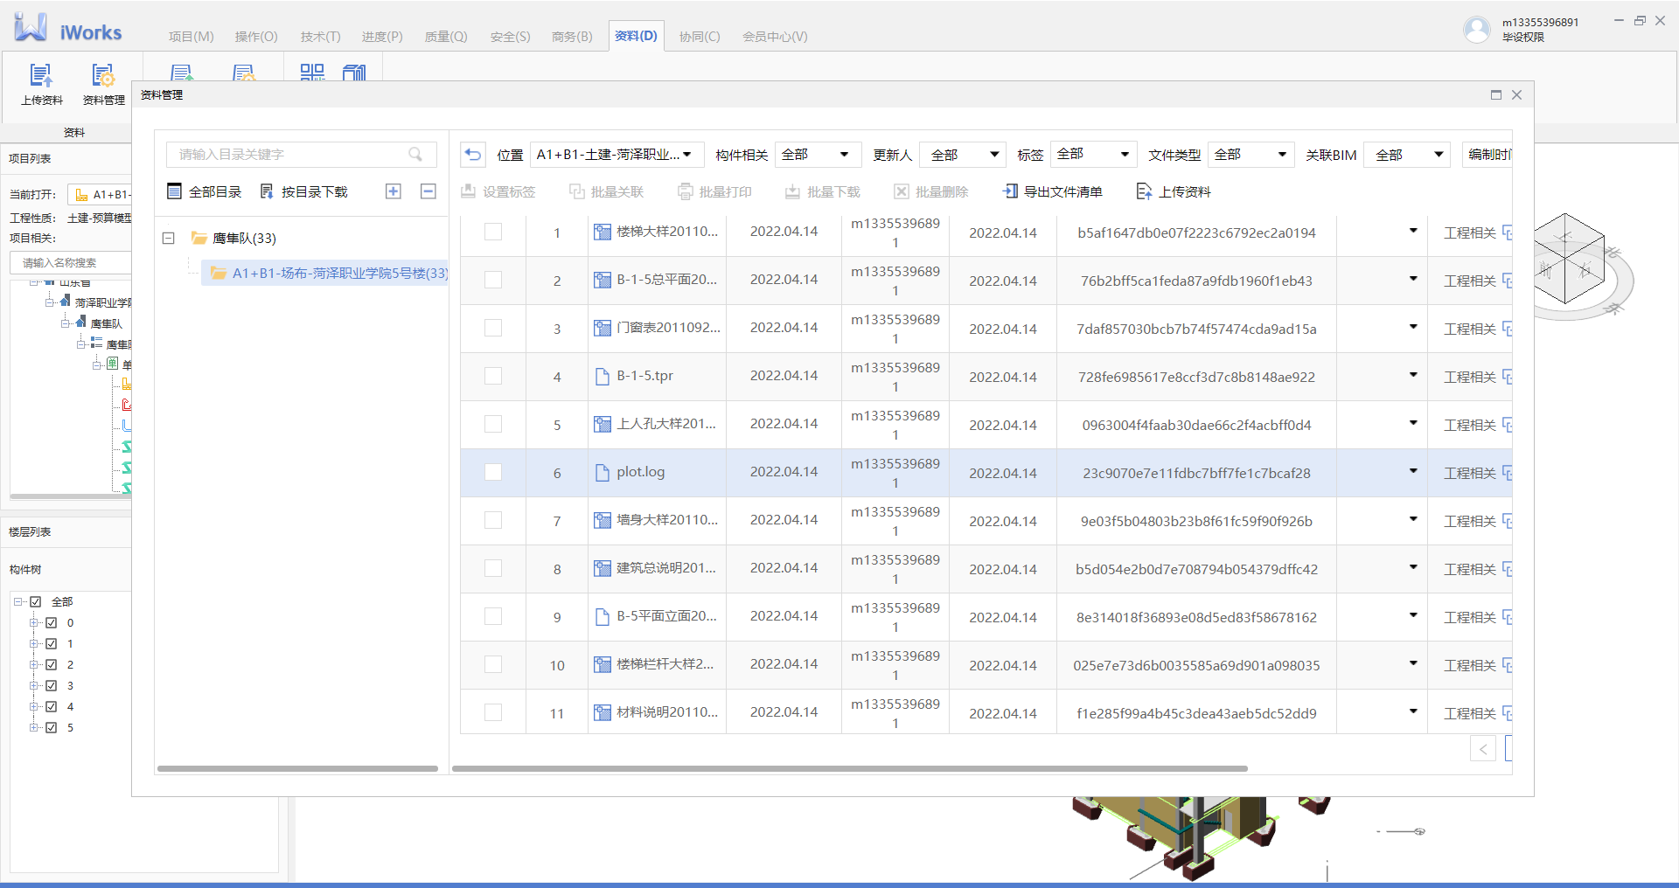This screenshot has width=1679, height=888.
Task: Expand all directories with plus icon
Action: click(394, 191)
